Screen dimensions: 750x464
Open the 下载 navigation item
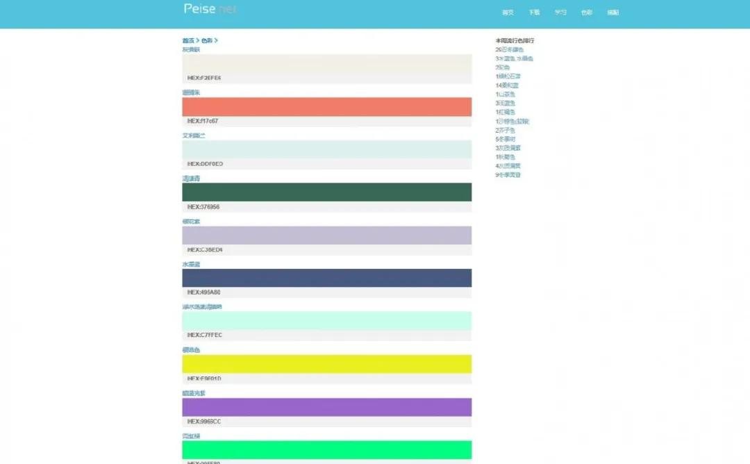click(534, 13)
